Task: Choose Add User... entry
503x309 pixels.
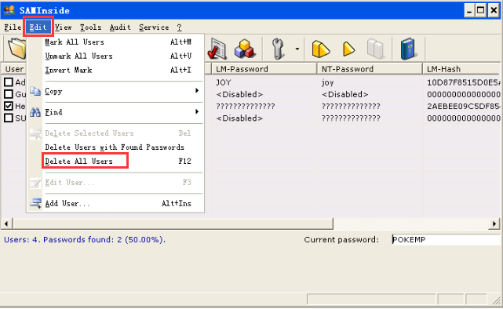Action: point(115,204)
